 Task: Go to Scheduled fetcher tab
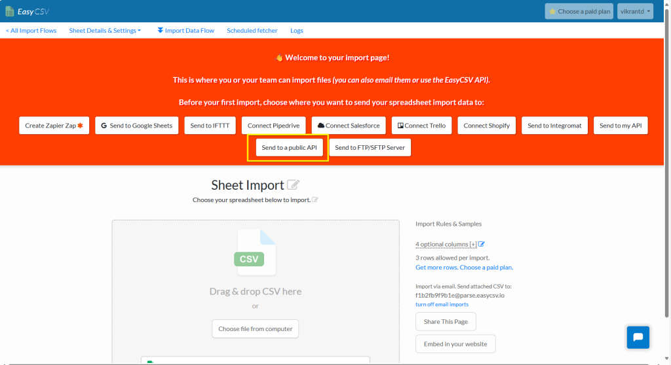tap(252, 31)
